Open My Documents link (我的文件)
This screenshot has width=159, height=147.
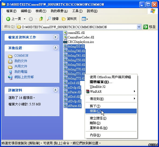click(21, 61)
